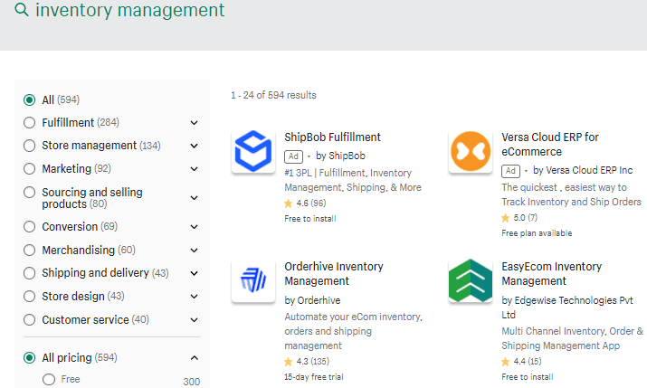Select the All (594) category radio
647x388 pixels.
(x=29, y=99)
